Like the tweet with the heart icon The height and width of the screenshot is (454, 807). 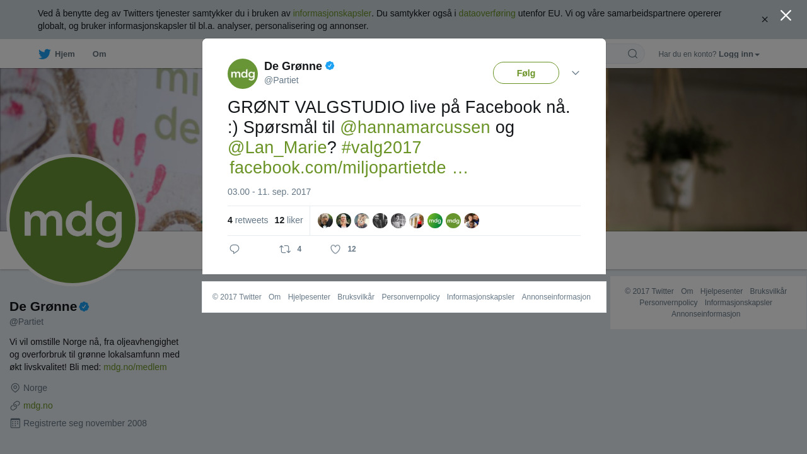[x=335, y=249]
